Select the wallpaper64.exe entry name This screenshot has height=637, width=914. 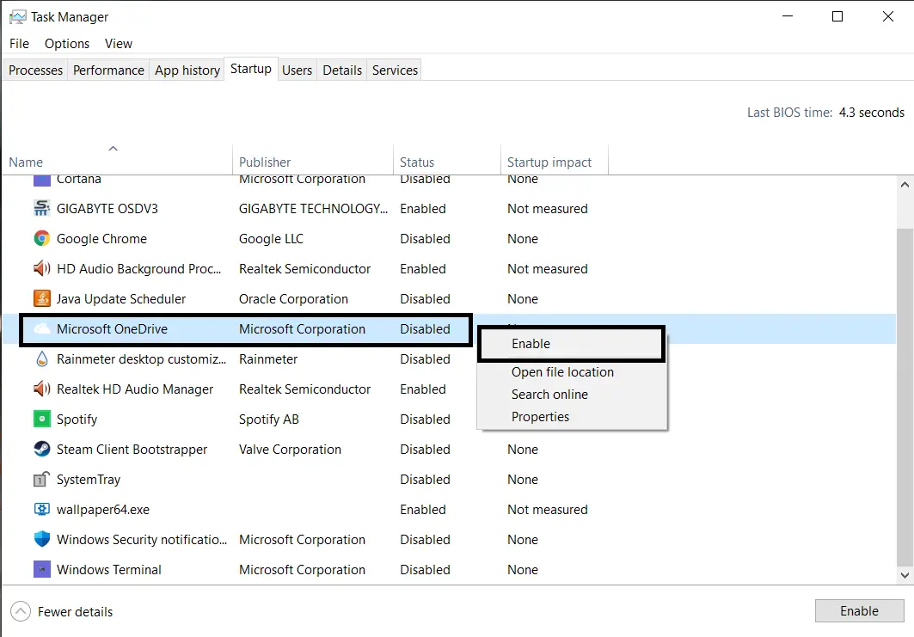[x=103, y=510]
